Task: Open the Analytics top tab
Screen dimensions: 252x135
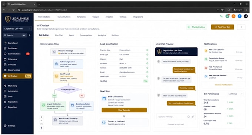Action: point(109,17)
